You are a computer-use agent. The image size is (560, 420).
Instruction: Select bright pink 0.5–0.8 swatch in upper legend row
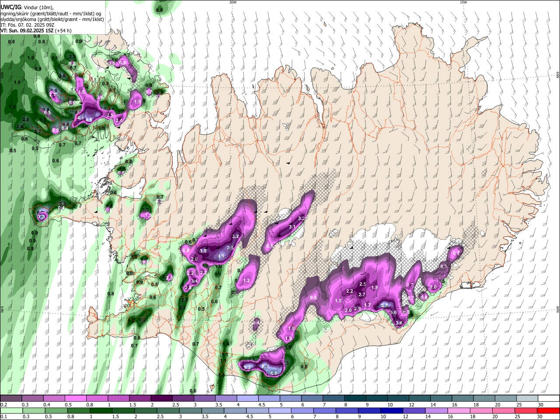coord(75,399)
